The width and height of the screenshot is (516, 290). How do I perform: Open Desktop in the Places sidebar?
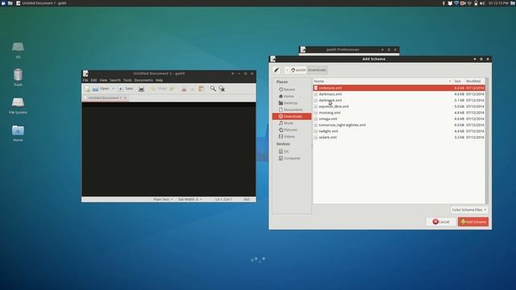290,103
